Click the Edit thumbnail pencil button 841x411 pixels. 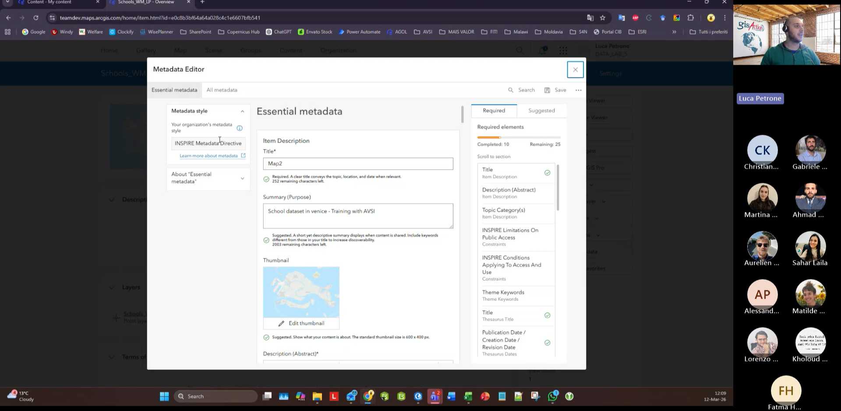tap(301, 324)
